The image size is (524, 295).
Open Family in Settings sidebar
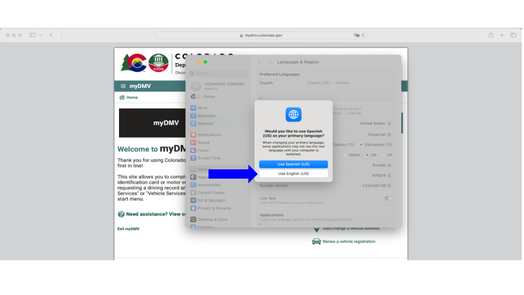pos(203,97)
